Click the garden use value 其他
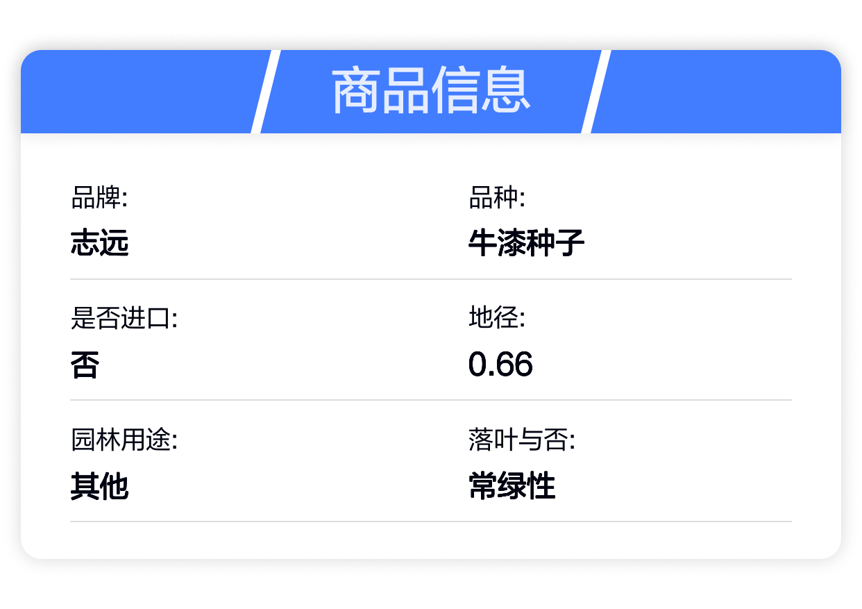The width and height of the screenshot is (862, 609). (100, 486)
